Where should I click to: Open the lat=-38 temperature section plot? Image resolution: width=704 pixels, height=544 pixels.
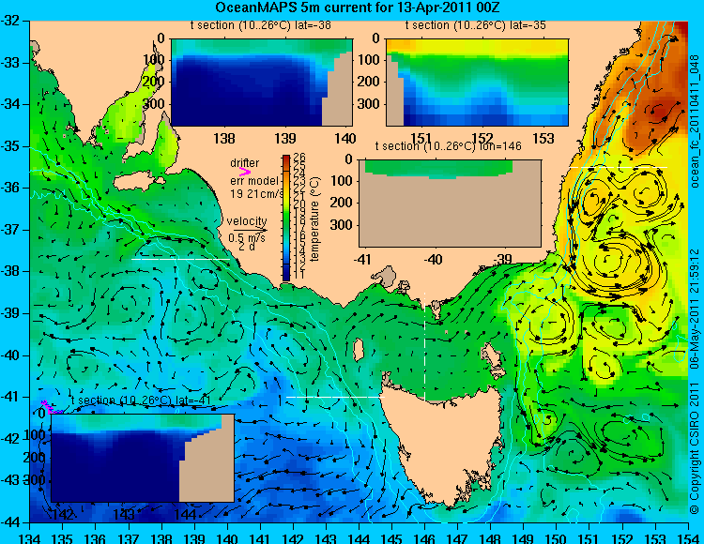[262, 83]
